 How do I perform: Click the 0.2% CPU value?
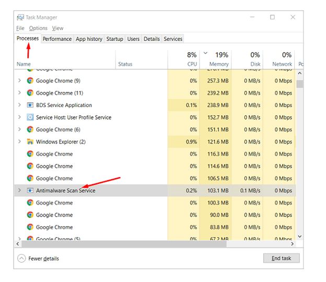point(191,191)
